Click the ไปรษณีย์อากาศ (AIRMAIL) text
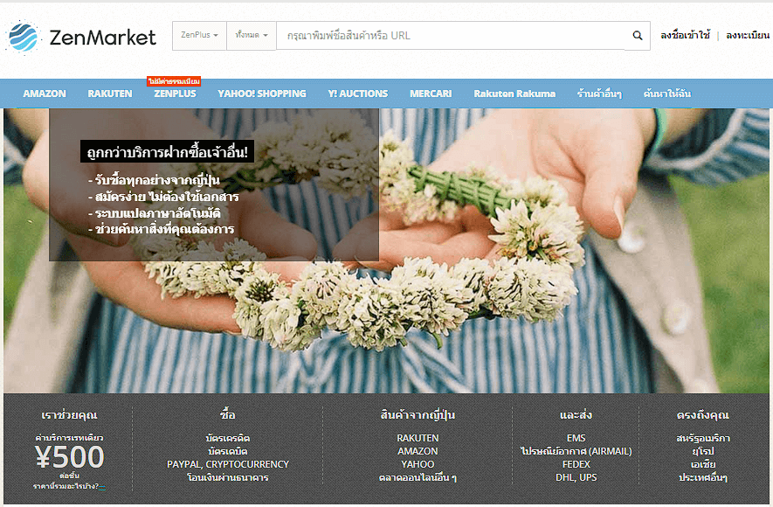 (x=576, y=451)
